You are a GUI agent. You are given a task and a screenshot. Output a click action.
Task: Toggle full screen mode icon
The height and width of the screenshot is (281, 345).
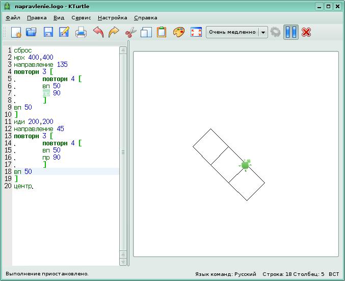tap(196, 32)
